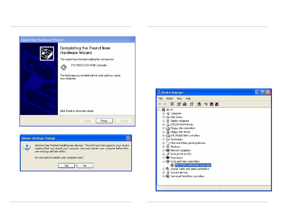Open the File menu in Device Manager
The width and height of the screenshot is (286, 220).
click(x=160, y=99)
